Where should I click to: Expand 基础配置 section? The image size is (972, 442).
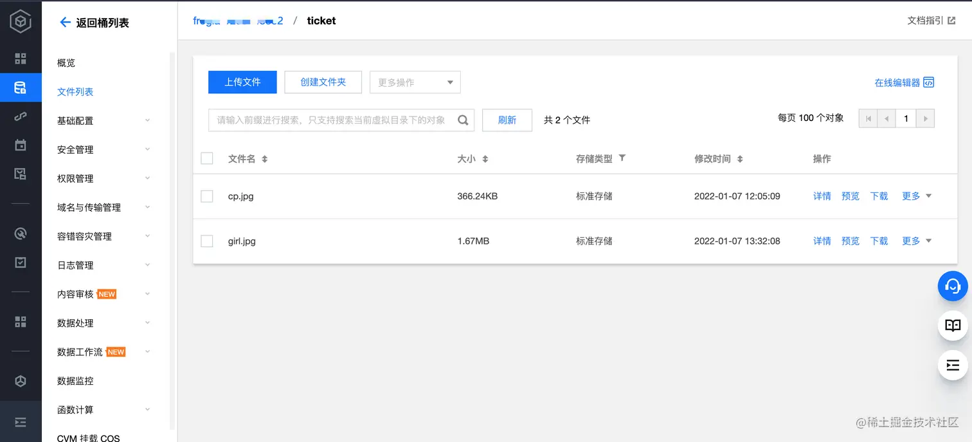147,120
